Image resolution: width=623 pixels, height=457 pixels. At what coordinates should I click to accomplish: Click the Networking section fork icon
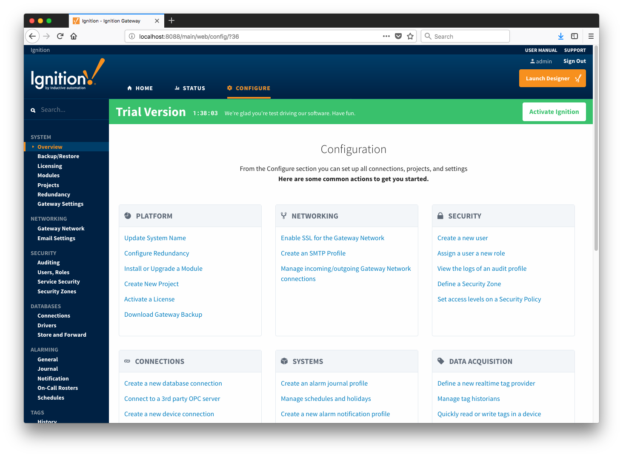pyautogui.click(x=284, y=216)
